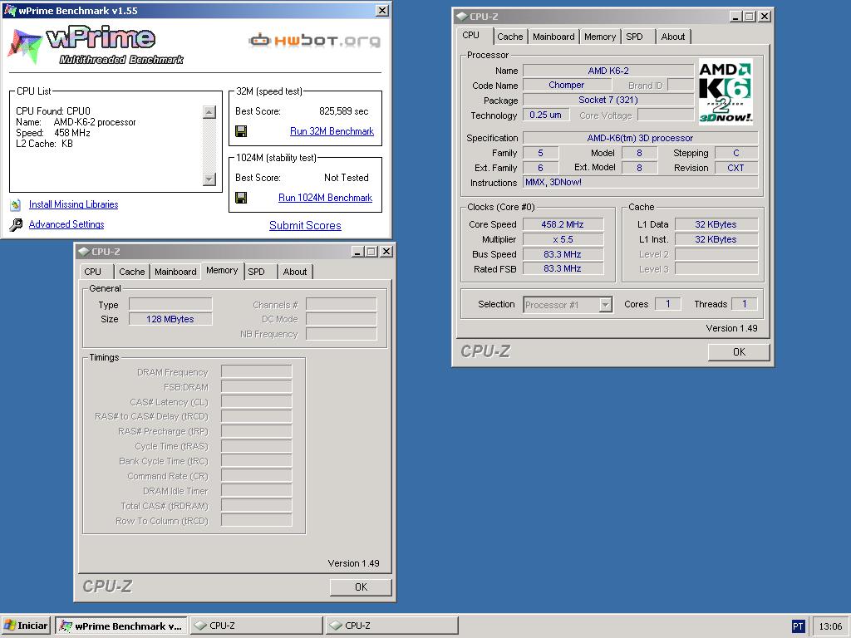851x638 pixels.
Task: Click Submit Scores link
Action: 305,226
